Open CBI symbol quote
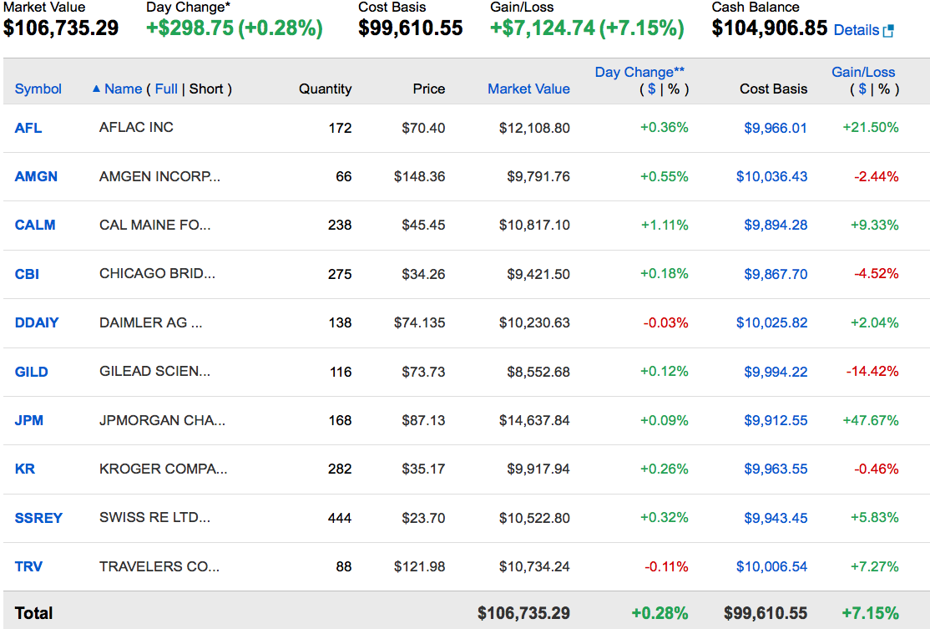Image resolution: width=930 pixels, height=629 pixels. (27, 274)
